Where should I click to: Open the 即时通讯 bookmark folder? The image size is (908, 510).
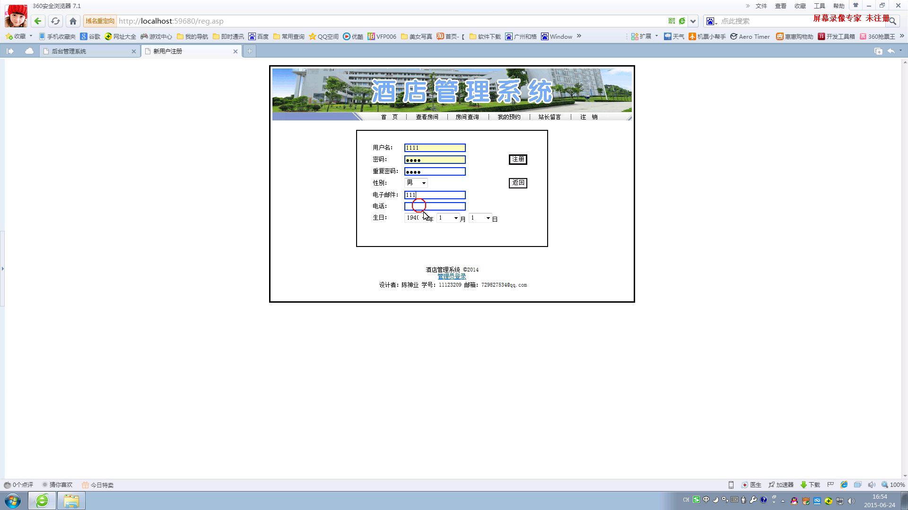coord(228,36)
